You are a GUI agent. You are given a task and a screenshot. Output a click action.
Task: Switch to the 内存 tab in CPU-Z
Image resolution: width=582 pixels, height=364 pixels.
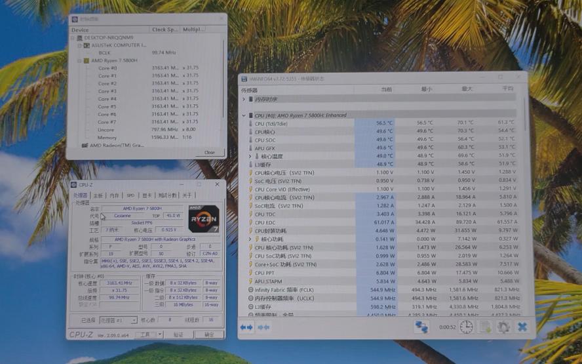click(x=114, y=195)
